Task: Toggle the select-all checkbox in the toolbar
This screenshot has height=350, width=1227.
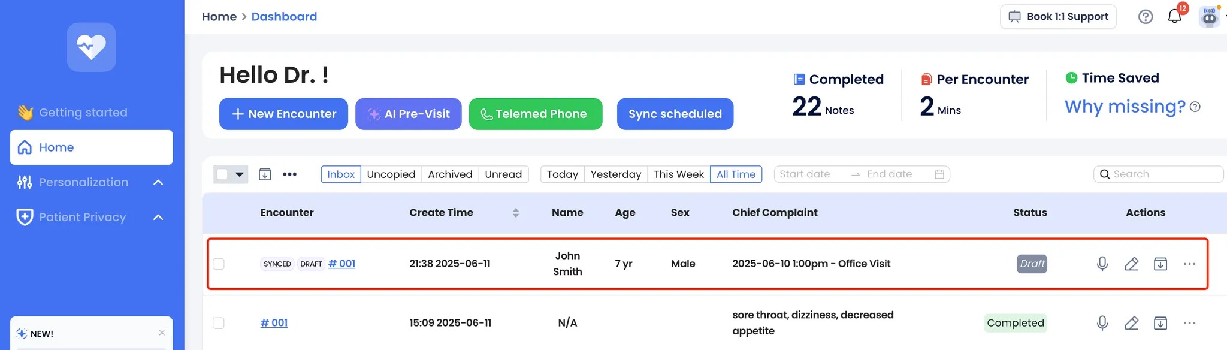Action: tap(222, 174)
